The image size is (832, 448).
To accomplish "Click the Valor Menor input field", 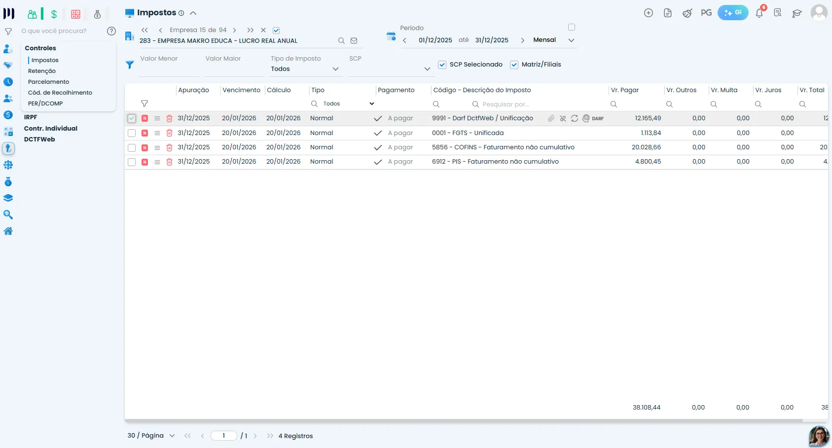I will 169,69.
